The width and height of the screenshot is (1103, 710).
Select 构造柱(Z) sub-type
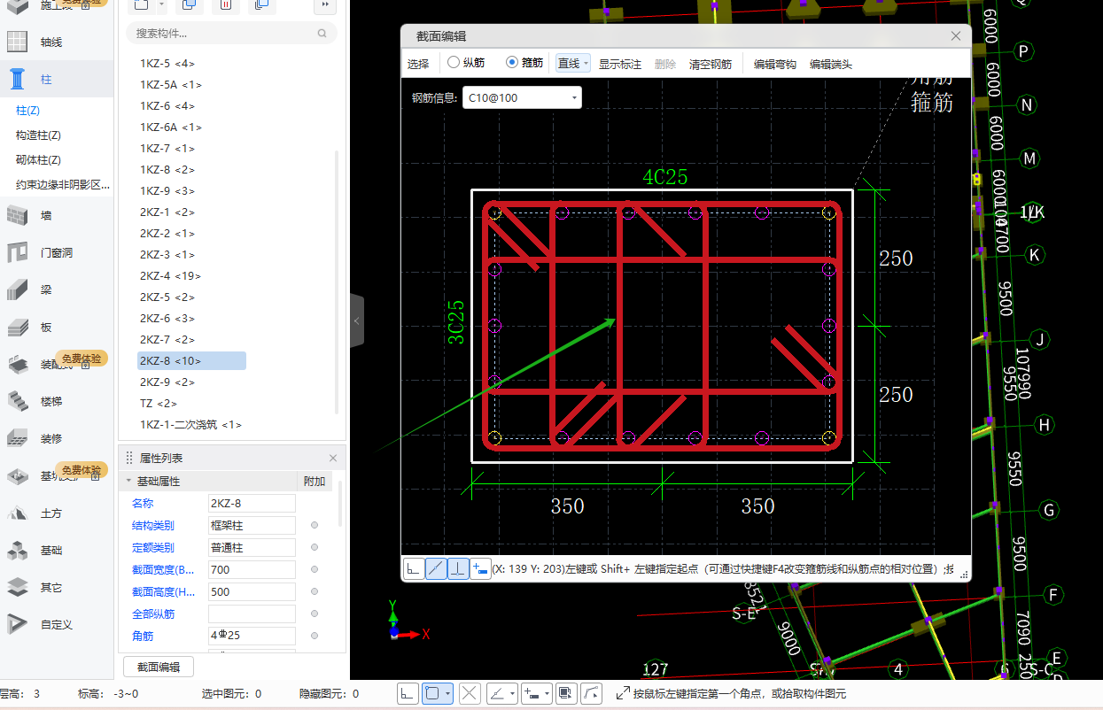39,135
